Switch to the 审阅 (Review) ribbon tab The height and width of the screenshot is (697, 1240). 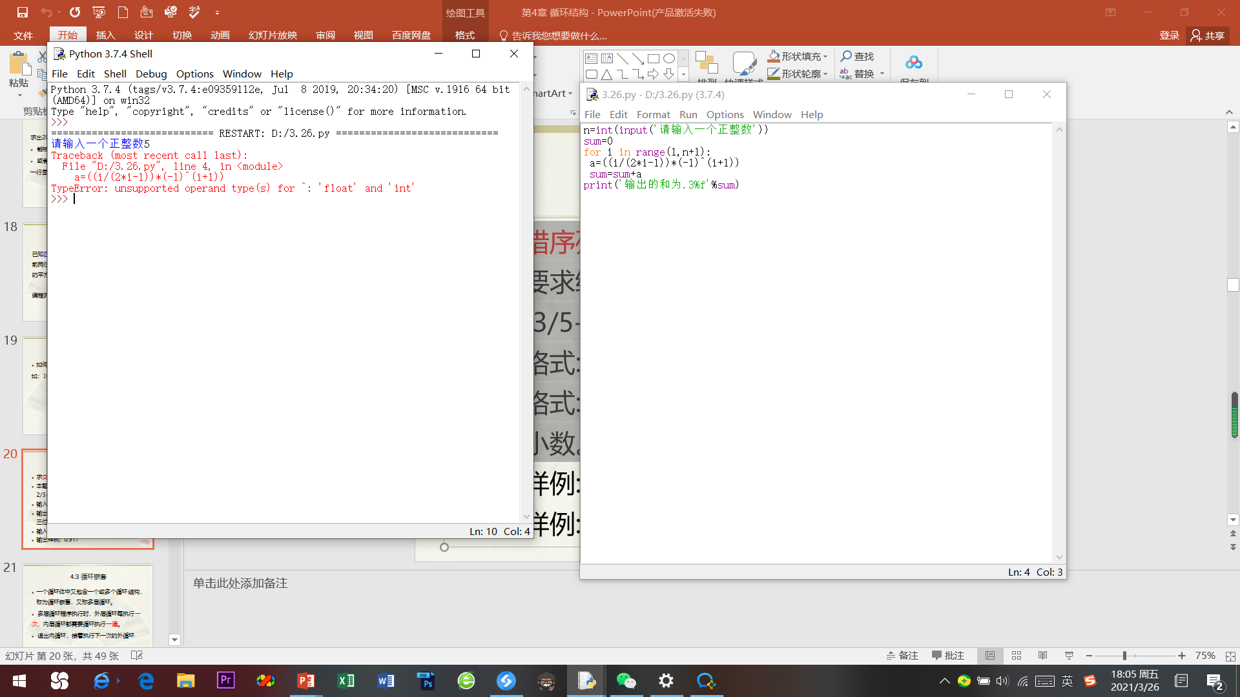click(x=325, y=35)
